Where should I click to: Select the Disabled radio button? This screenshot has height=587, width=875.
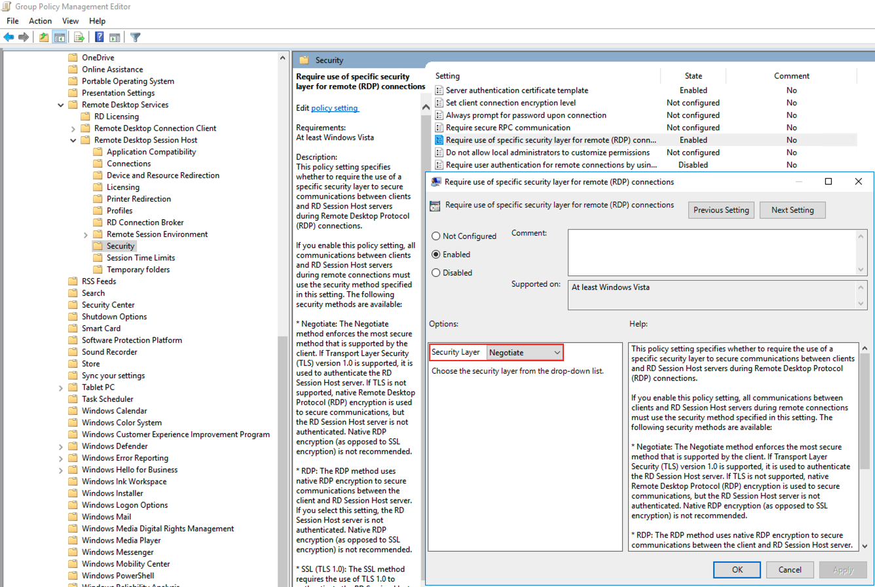(x=436, y=273)
